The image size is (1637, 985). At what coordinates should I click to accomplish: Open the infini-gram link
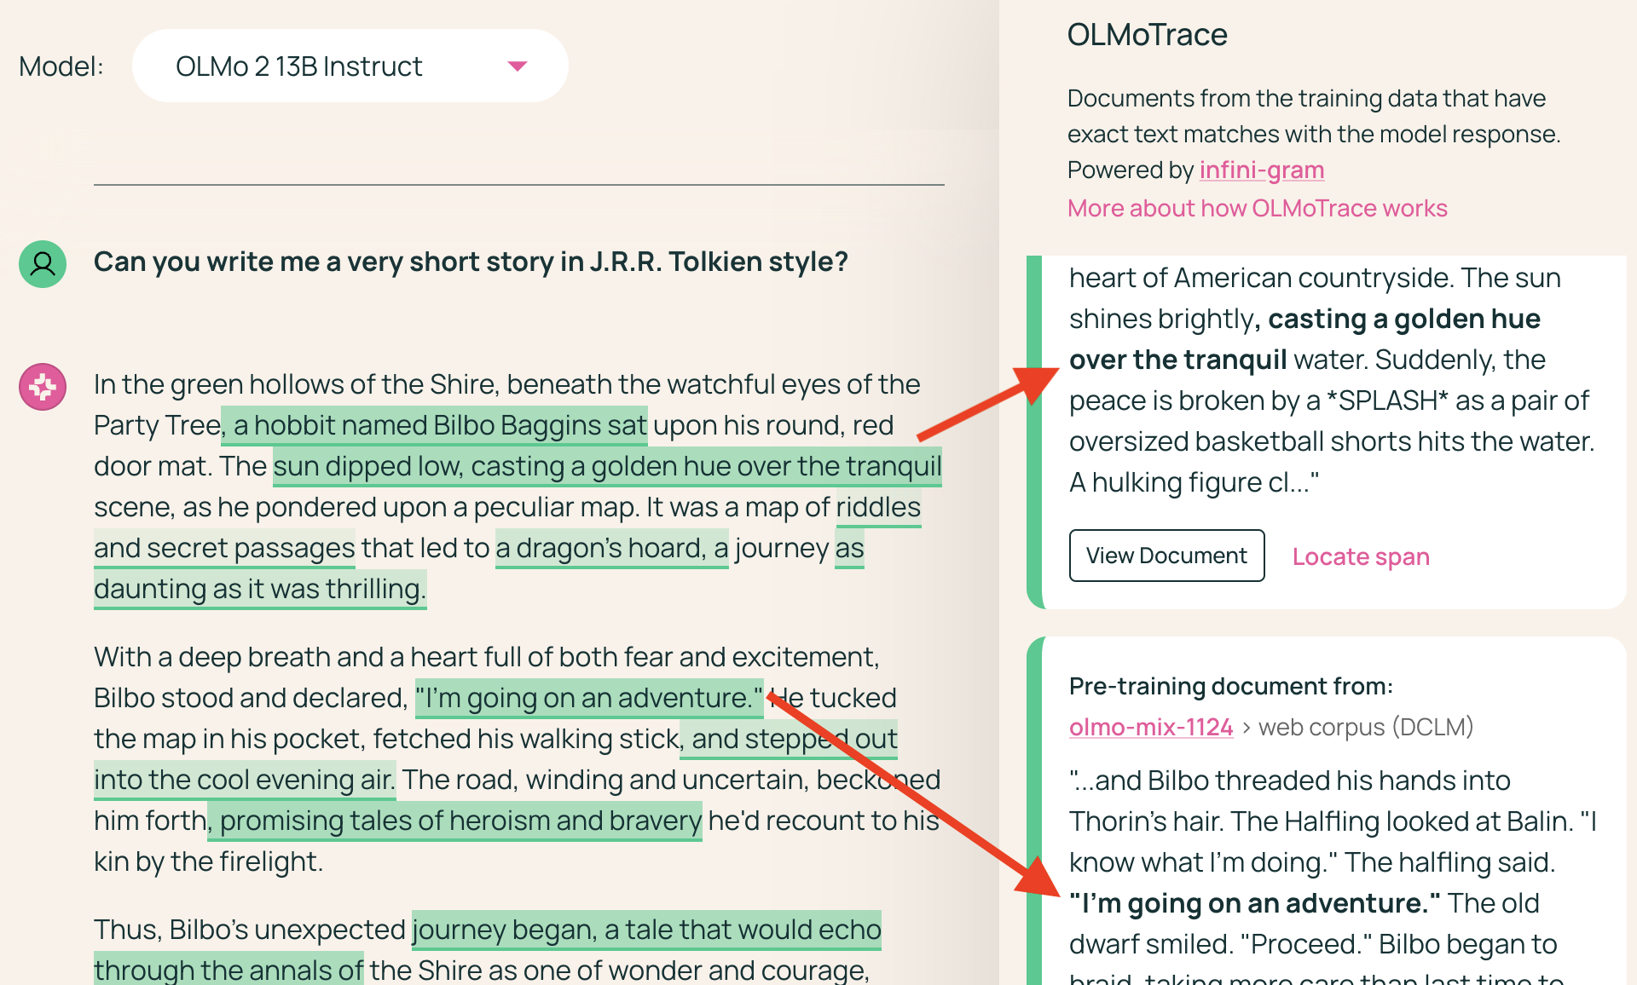(1261, 170)
